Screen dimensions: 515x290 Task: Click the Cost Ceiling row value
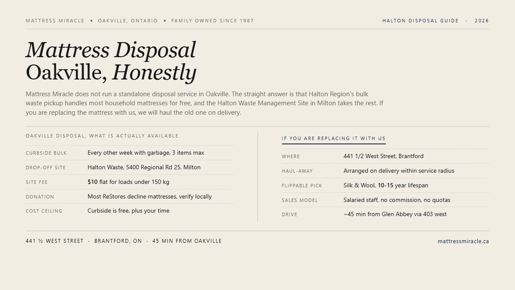[128, 211]
